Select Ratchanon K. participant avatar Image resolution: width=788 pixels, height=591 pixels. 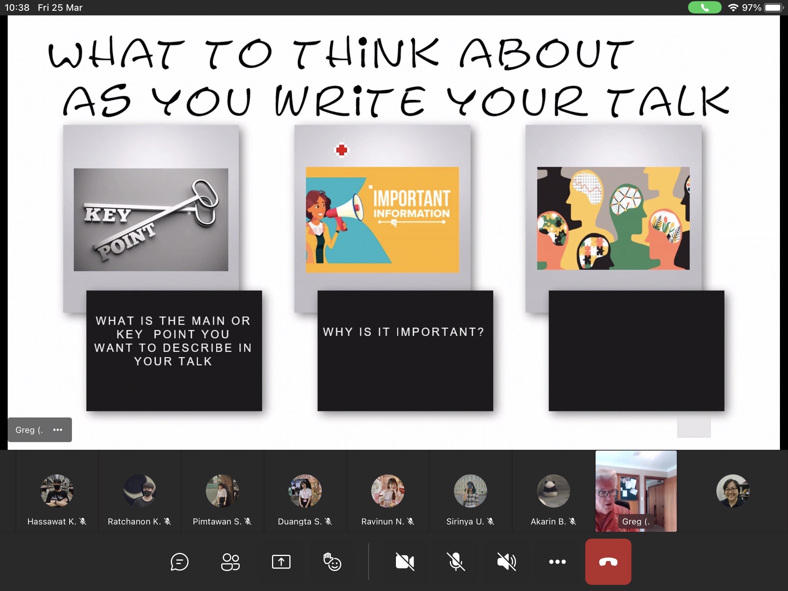[x=140, y=491]
